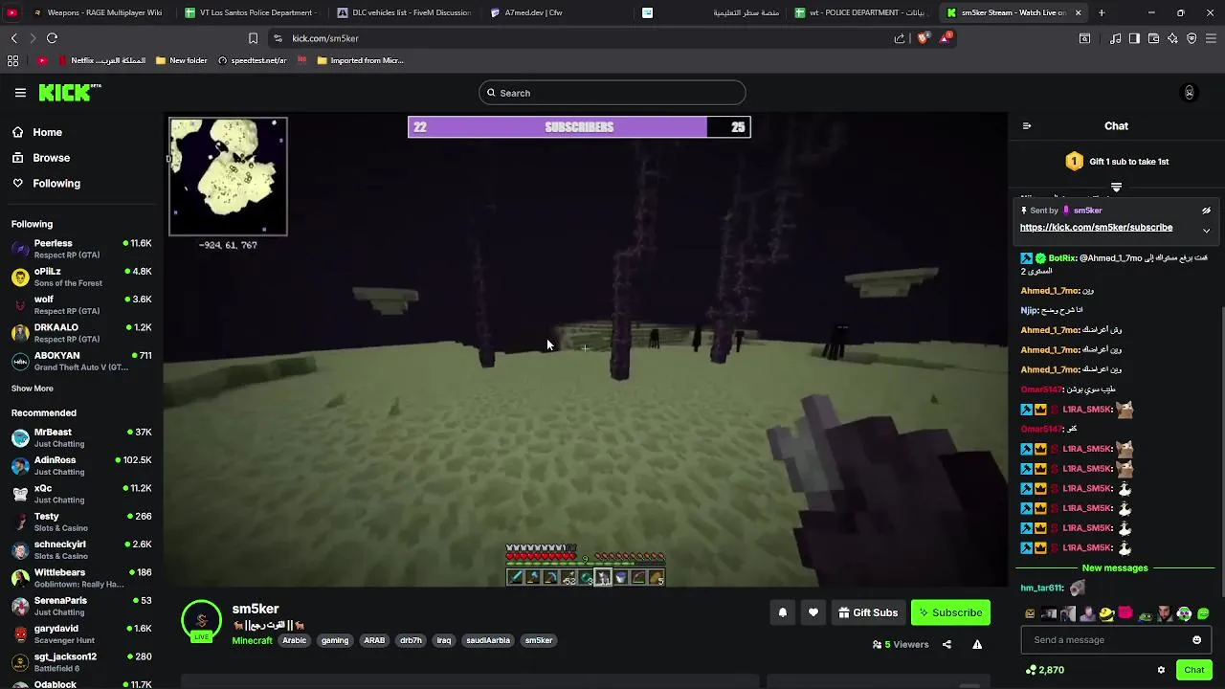Share page icon in address bar
This screenshot has width=1225, height=689.
[900, 38]
